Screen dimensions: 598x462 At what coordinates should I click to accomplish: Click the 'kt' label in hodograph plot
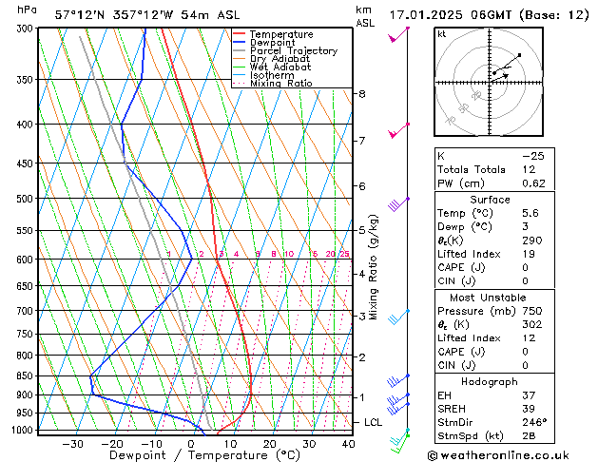(x=442, y=34)
